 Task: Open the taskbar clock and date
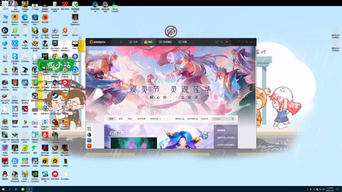(x=330, y=189)
